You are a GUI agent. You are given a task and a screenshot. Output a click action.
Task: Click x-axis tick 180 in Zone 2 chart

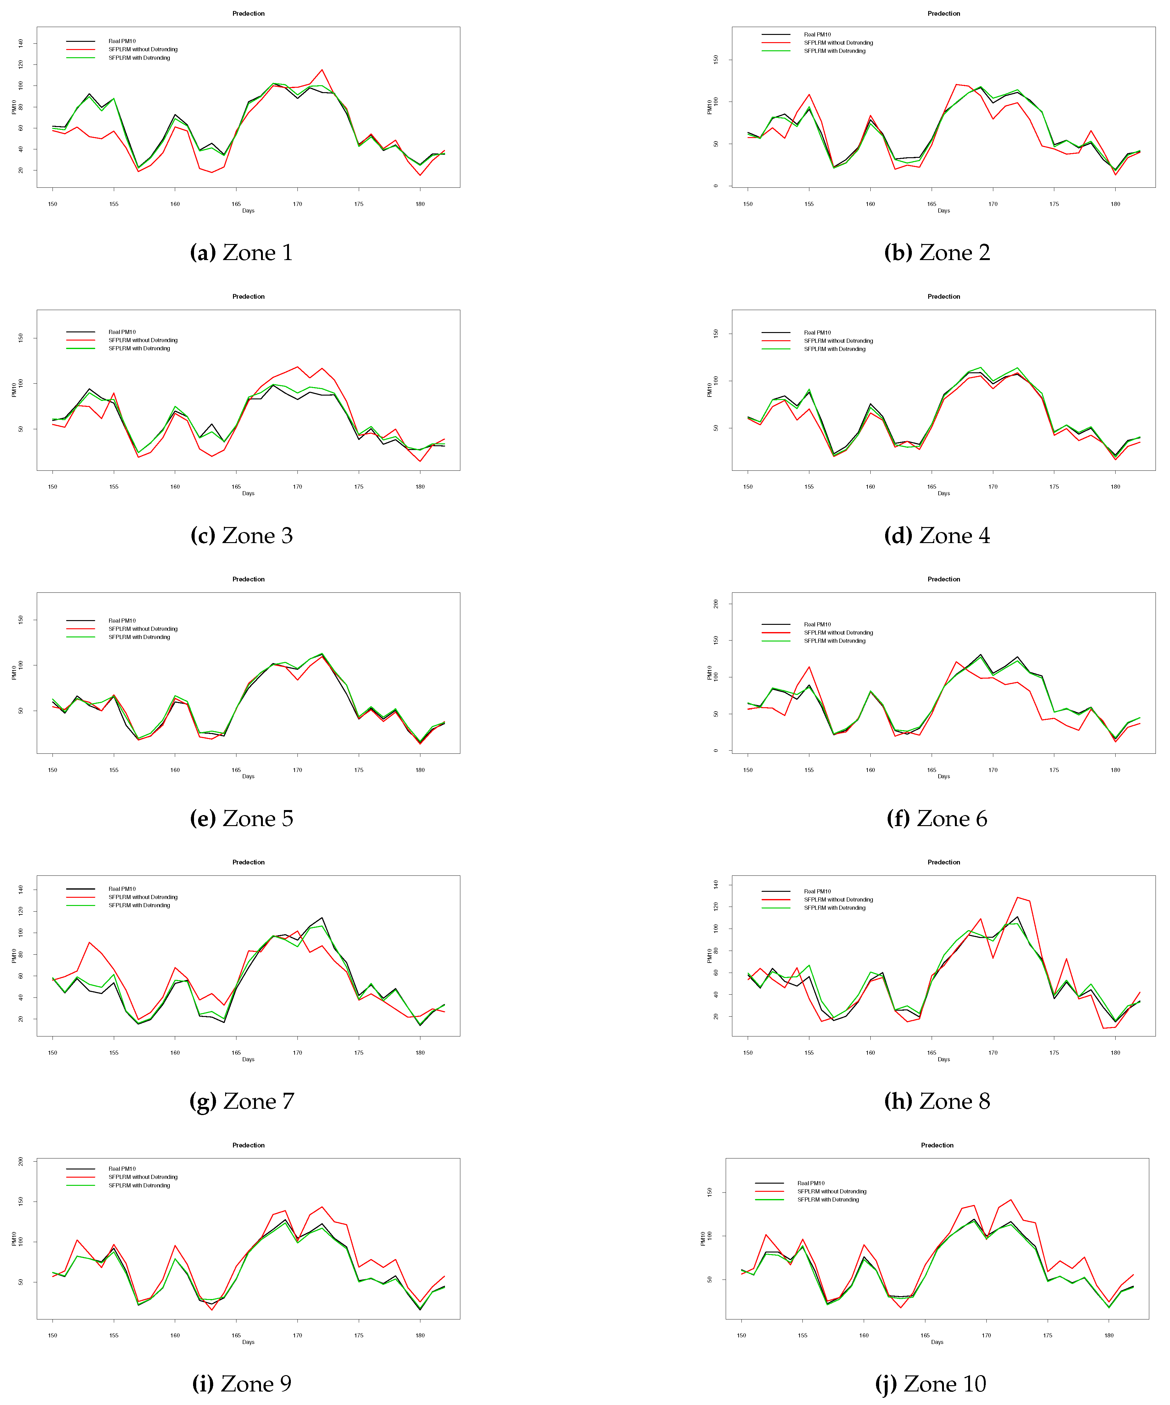tap(1115, 204)
